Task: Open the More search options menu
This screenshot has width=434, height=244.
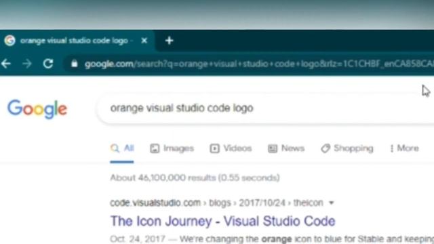Action: 404,148
